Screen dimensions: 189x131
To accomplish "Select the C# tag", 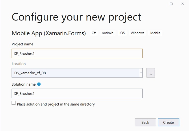I will click(94, 33).
